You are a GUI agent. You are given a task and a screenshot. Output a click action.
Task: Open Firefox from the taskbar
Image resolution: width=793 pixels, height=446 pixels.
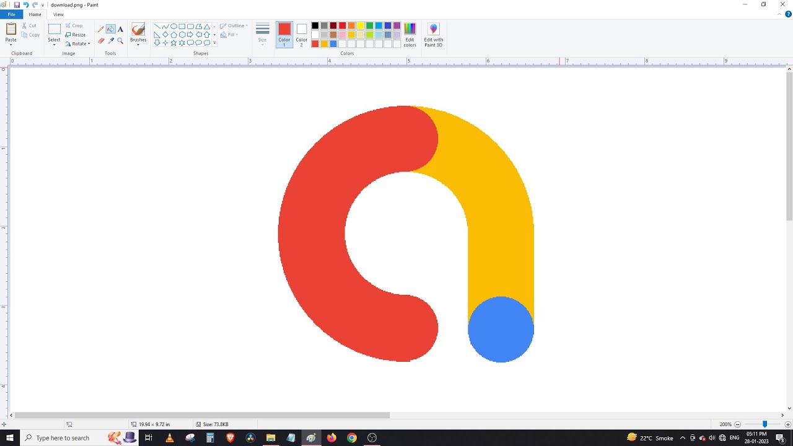coord(331,438)
